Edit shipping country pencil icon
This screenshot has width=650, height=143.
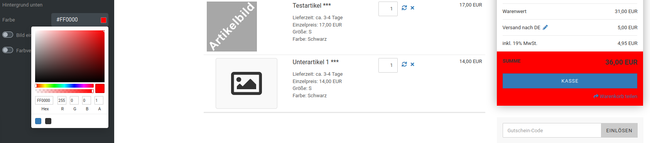pyautogui.click(x=545, y=27)
